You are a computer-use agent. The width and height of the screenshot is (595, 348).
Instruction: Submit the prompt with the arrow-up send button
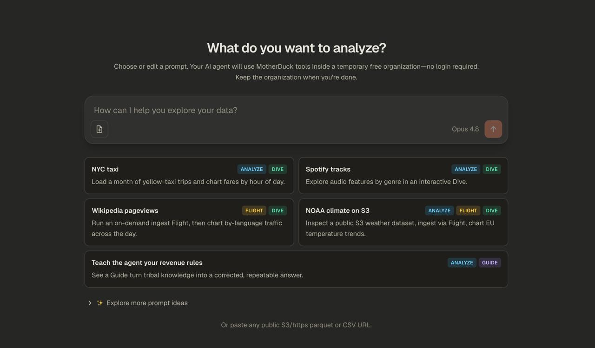click(x=493, y=129)
